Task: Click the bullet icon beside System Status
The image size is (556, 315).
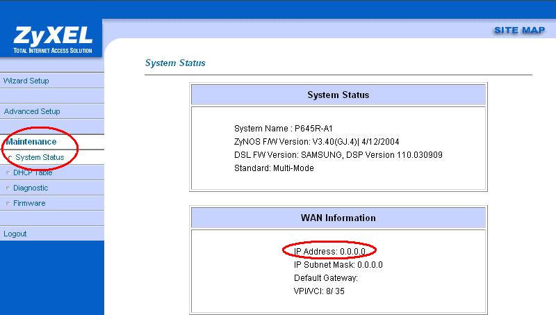Action: 9,158
